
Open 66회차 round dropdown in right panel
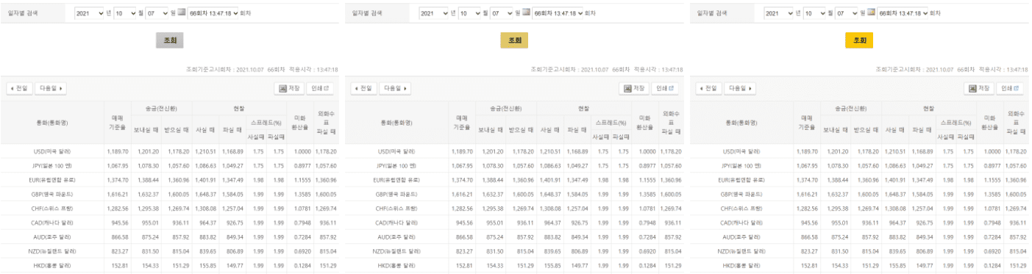click(x=902, y=13)
